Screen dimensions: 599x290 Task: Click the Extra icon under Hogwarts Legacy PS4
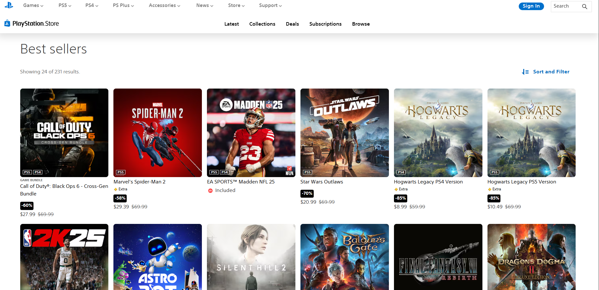[x=396, y=189]
